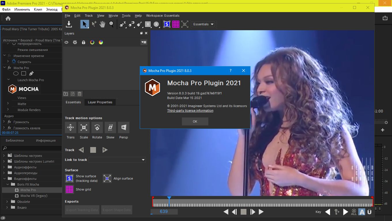Click the Align surface button in Essentials
This screenshot has height=221, width=392.
click(x=107, y=179)
